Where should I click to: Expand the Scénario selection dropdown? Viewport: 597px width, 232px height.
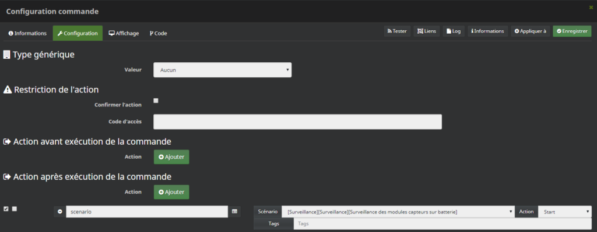coord(398,212)
